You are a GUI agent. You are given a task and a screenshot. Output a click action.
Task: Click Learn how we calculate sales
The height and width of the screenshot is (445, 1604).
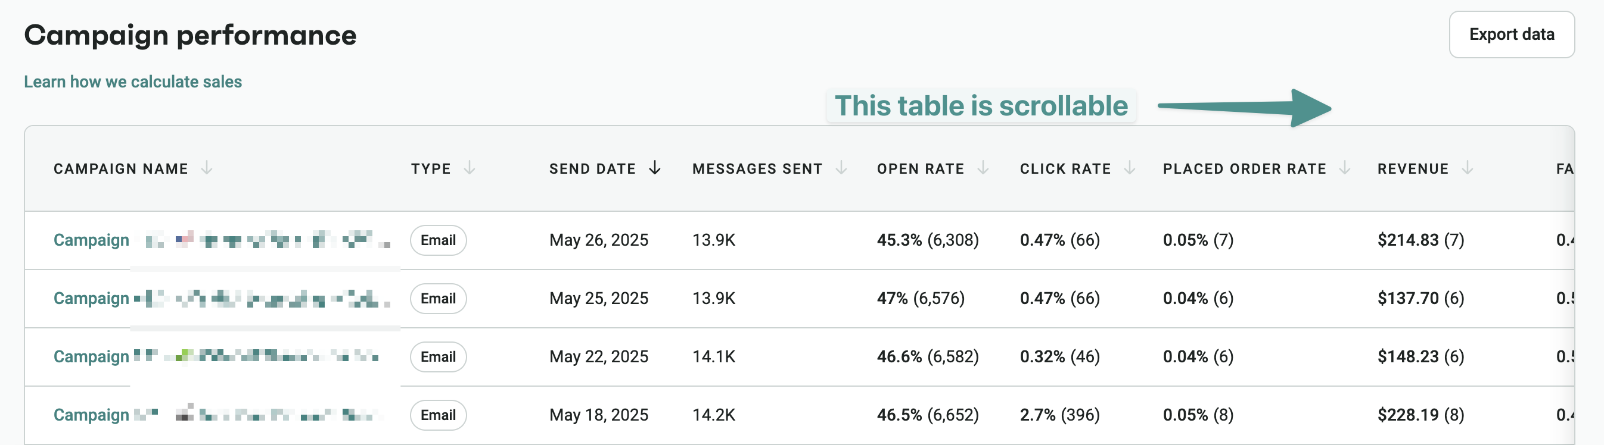(133, 81)
